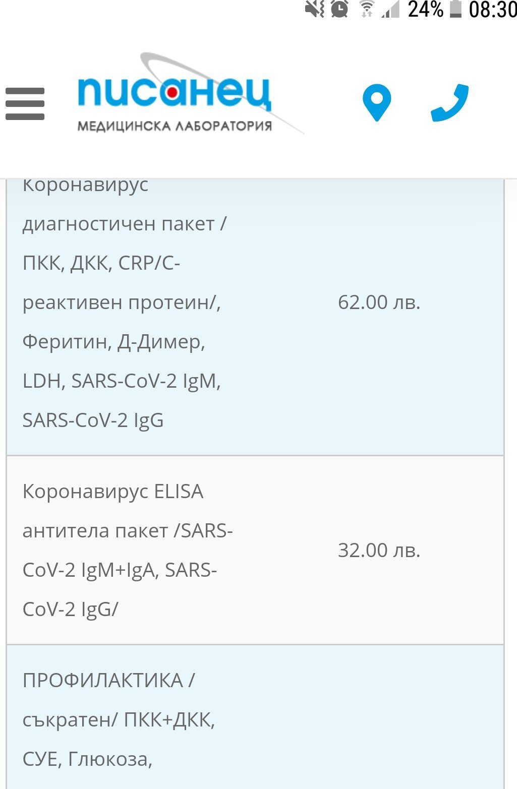Tap the muted sound status icon
Viewport: 517px width, 789px height.
314,9
